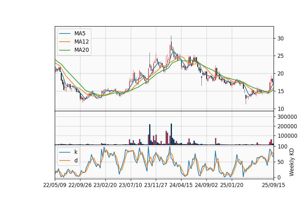Viewport: 304px width, 218px height.
Task: Select the 23/11/27 date label
Action: [156, 185]
